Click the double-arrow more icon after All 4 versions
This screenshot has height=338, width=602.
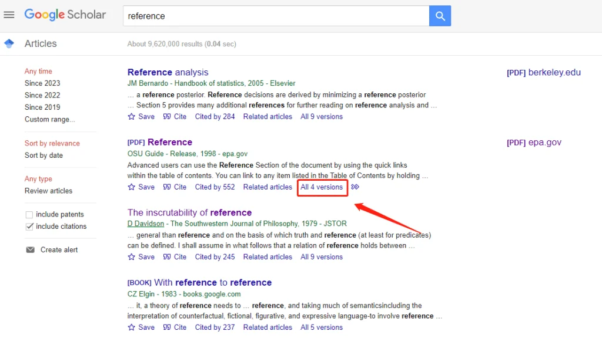point(355,187)
